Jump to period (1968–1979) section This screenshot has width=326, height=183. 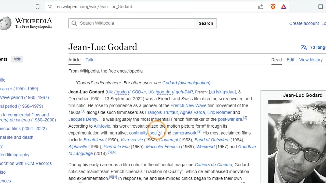(x=21, y=106)
